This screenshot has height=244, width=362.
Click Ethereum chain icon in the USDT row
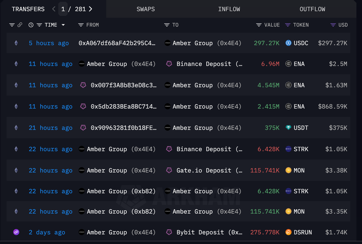tap(16, 128)
